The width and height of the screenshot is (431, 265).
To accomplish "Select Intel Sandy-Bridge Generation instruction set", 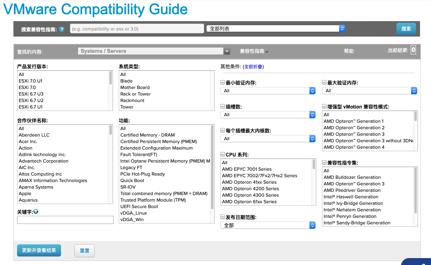I will coord(357,223).
